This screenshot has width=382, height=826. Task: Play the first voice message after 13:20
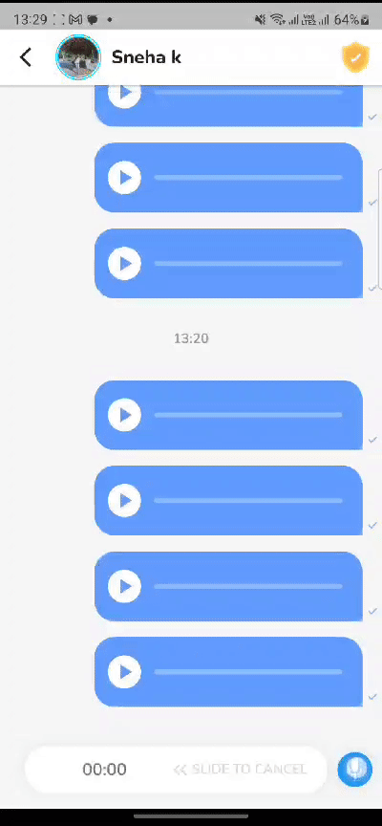click(125, 415)
